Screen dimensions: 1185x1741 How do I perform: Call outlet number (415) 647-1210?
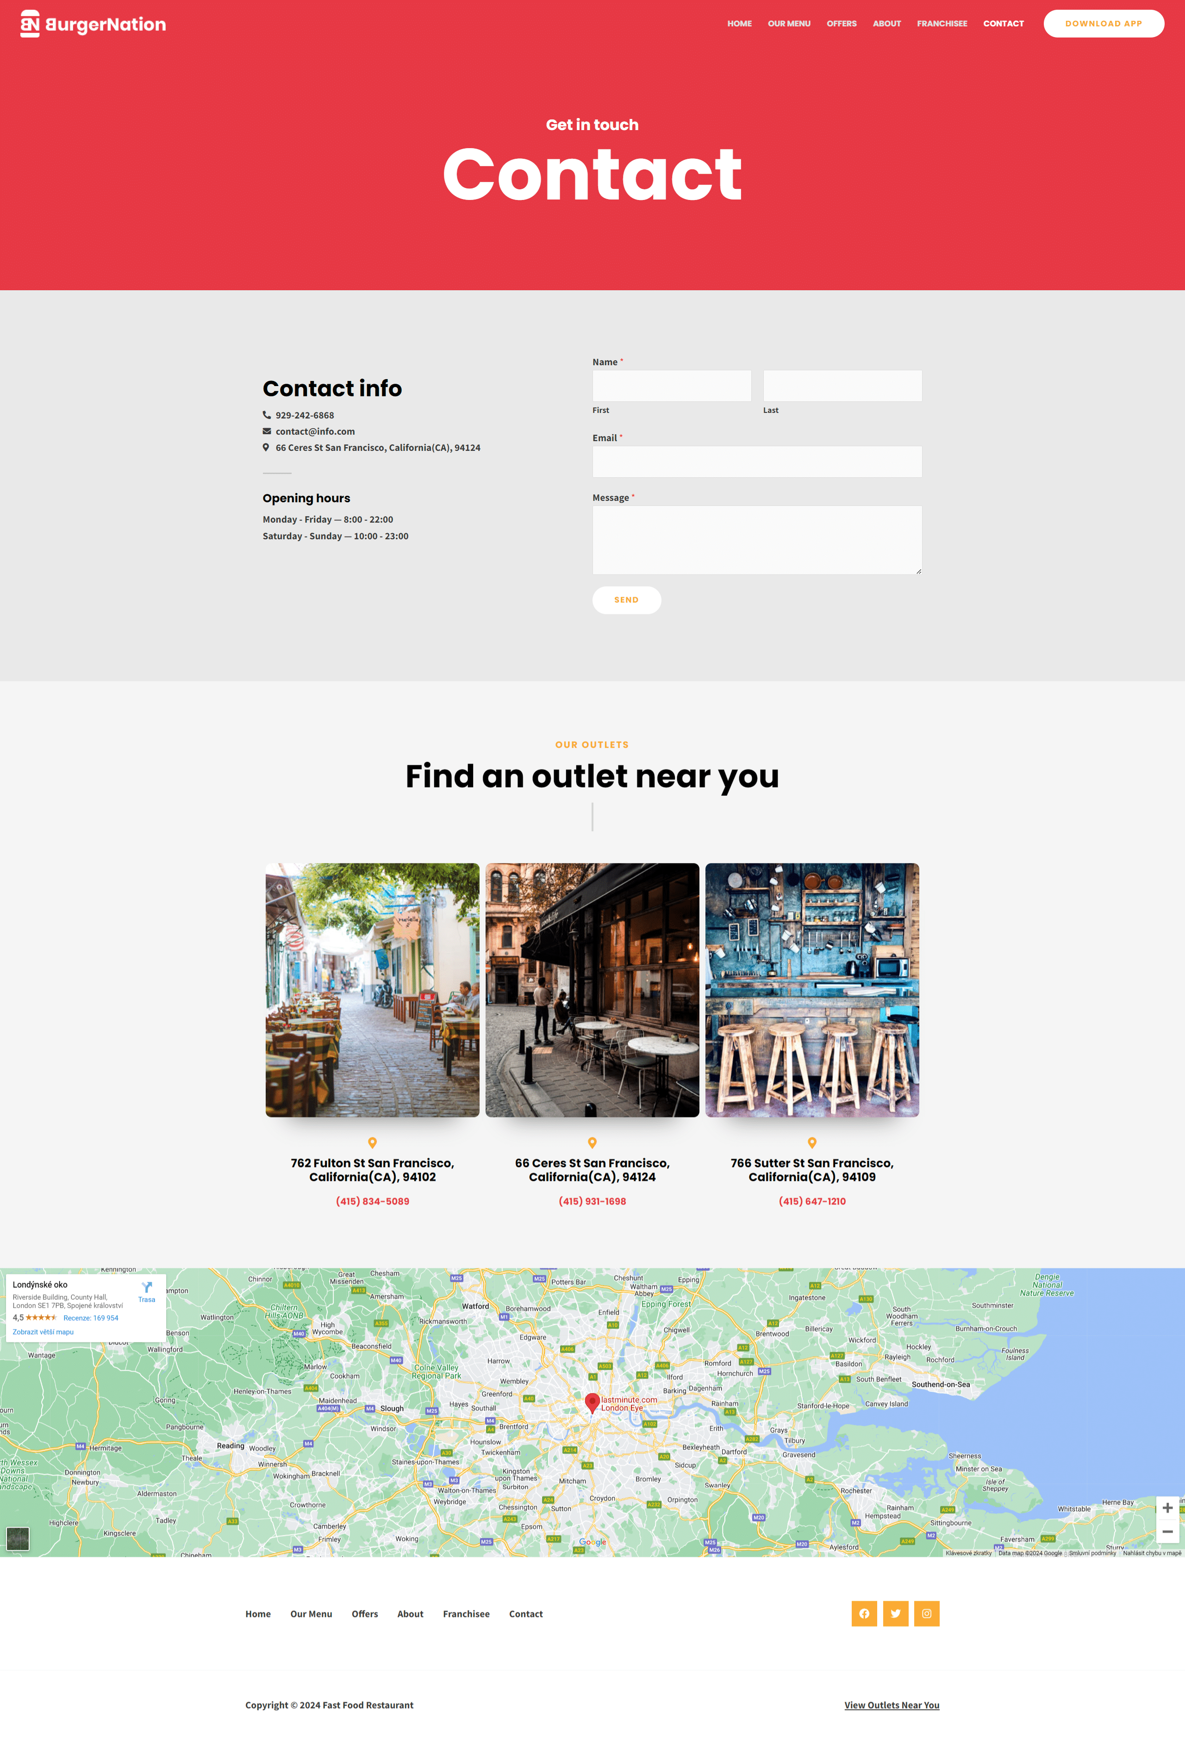pyautogui.click(x=812, y=1201)
